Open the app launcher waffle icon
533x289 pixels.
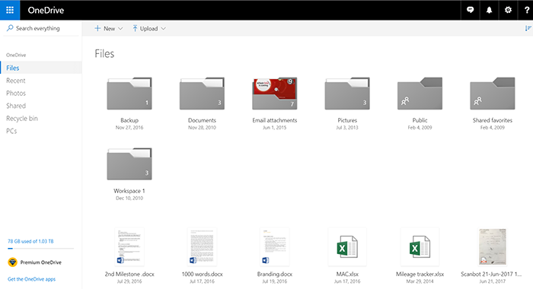pyautogui.click(x=10, y=10)
